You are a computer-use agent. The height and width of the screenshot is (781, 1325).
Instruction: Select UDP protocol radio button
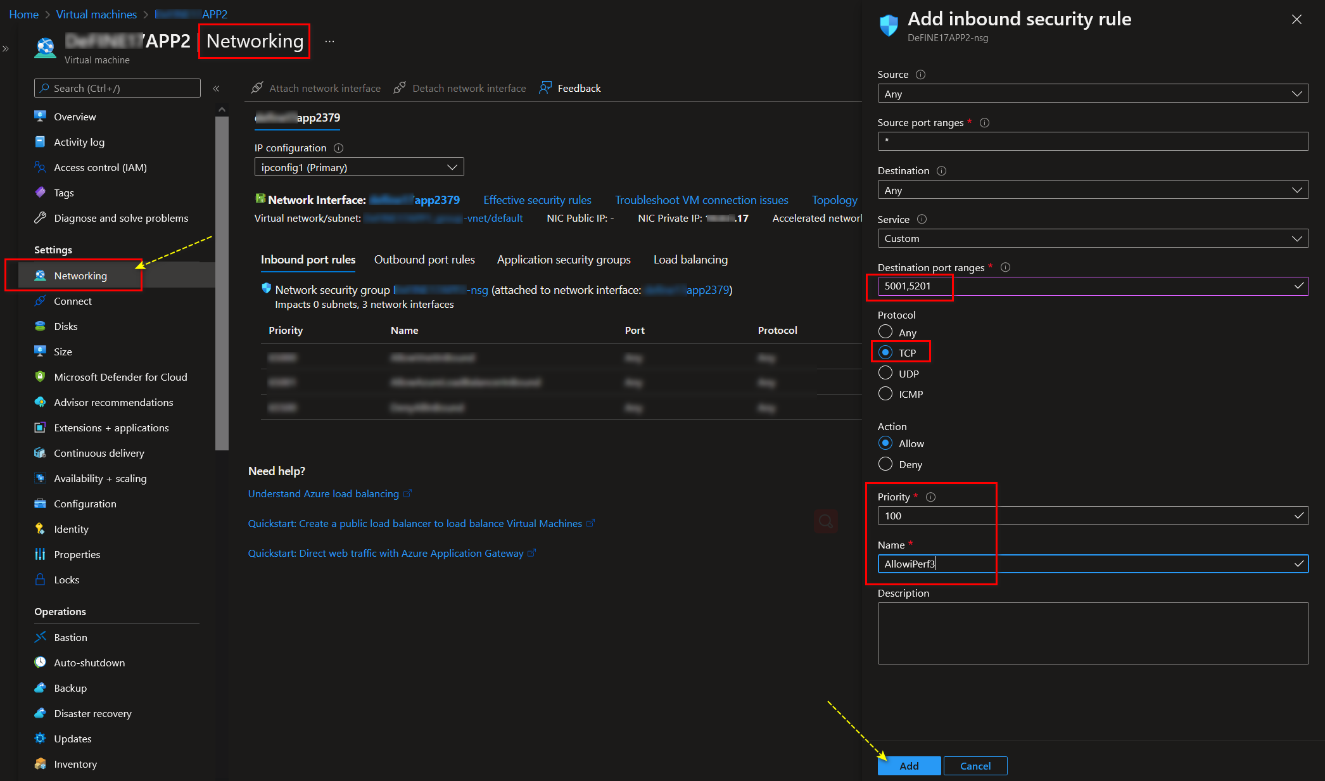[x=885, y=373]
